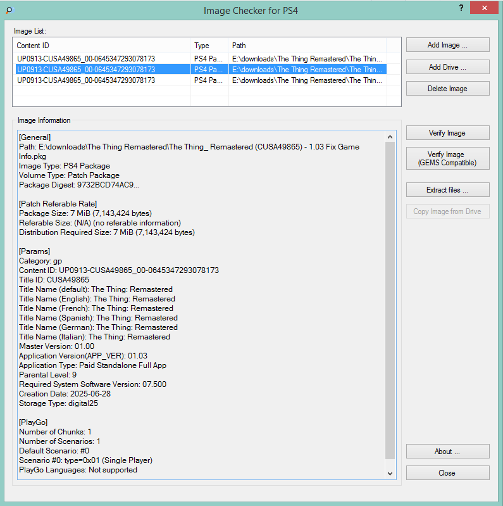Click the Default Scenario: #0 line

click(54, 451)
